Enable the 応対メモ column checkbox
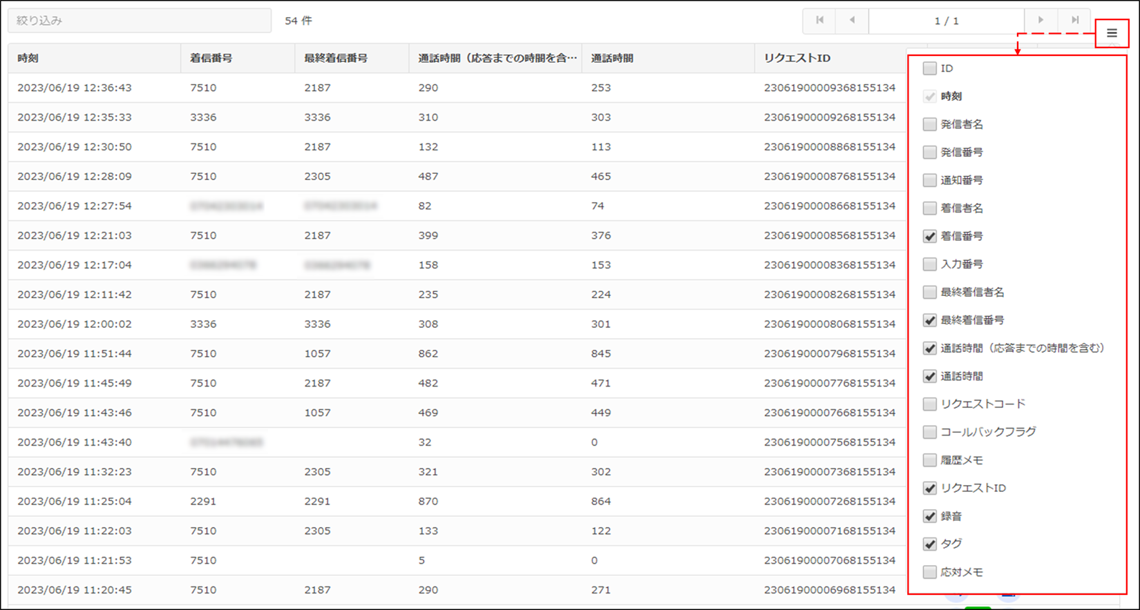Viewport: 1140px width, 610px height. point(930,572)
